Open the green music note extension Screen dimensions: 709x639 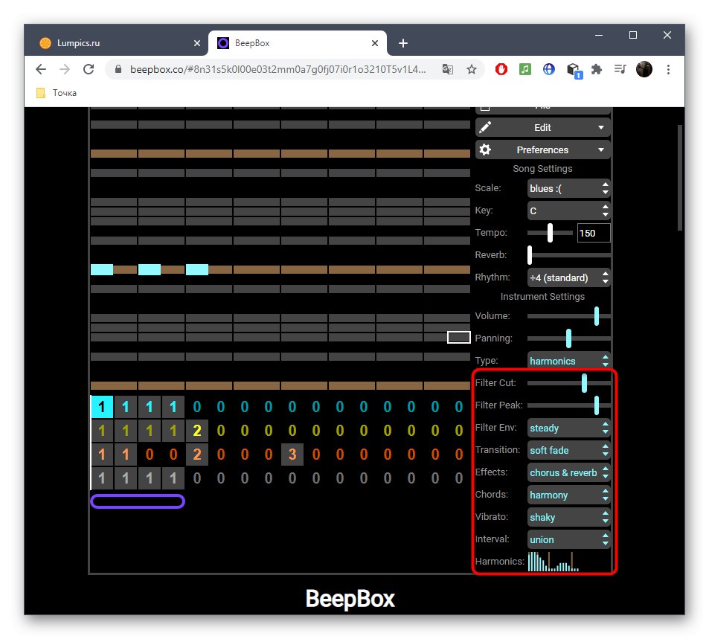click(x=525, y=69)
